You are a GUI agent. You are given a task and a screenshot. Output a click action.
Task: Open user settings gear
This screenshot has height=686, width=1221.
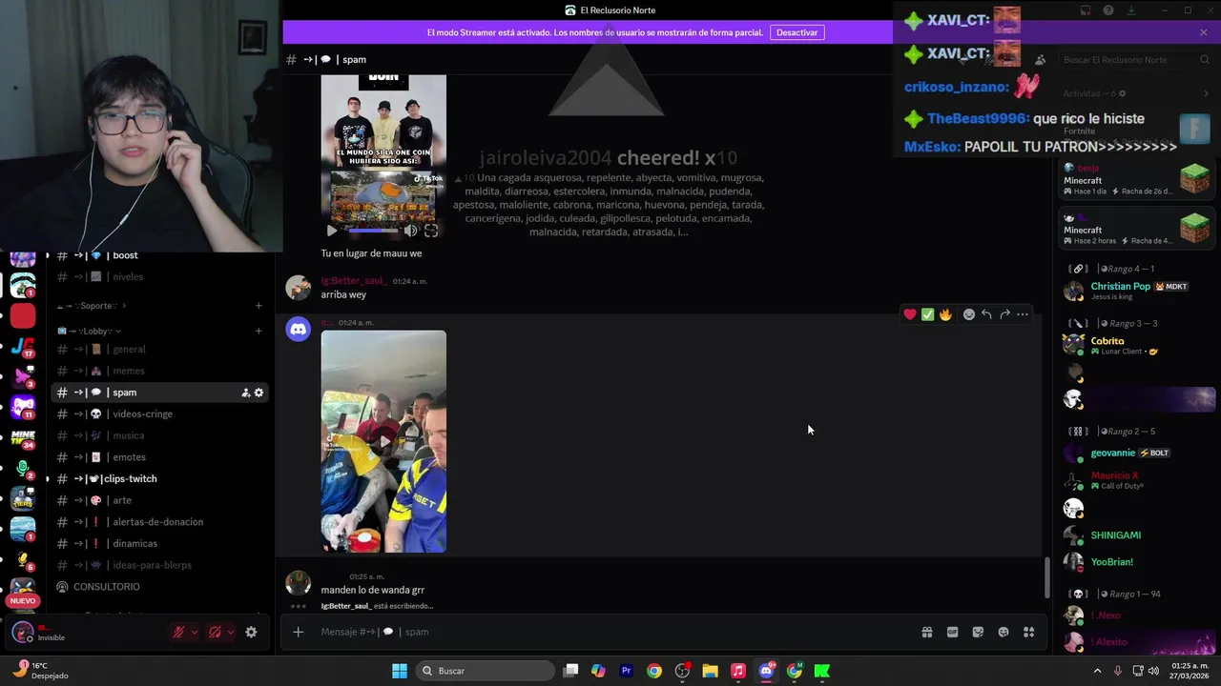[x=251, y=632]
